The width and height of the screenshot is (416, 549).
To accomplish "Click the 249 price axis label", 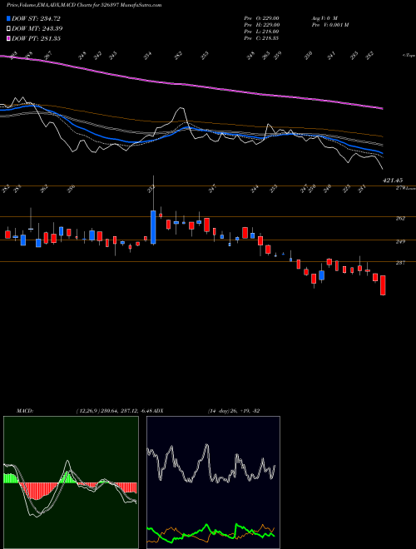I will [400, 241].
